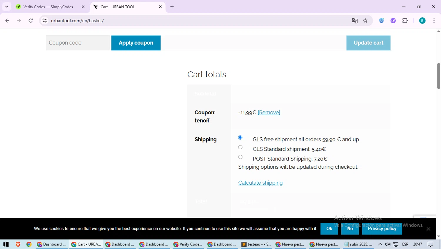Image resolution: width=441 pixels, height=249 pixels.
Task: Open a new browser tab
Action: (x=172, y=7)
